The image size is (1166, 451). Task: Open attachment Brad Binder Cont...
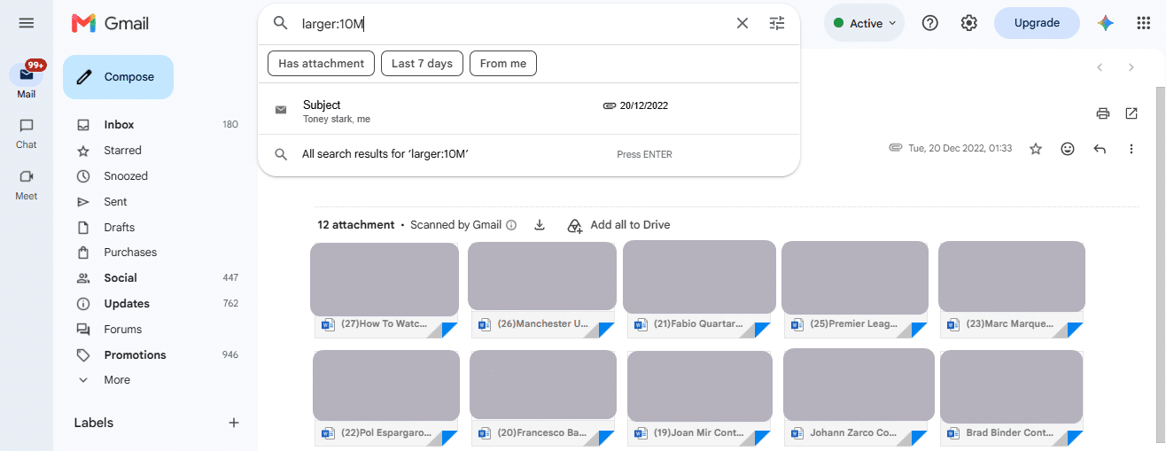(1012, 399)
